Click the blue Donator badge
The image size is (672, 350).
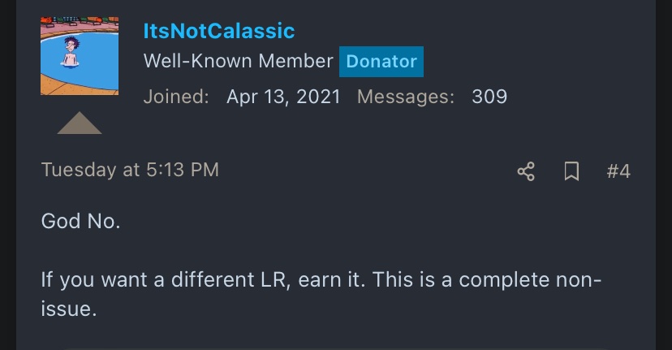(x=381, y=62)
